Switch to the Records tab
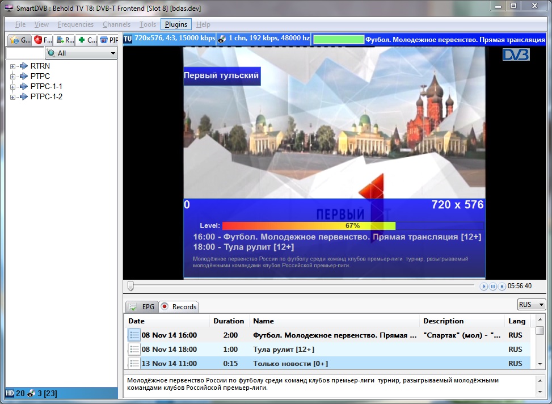This screenshot has height=404, width=552. click(179, 307)
